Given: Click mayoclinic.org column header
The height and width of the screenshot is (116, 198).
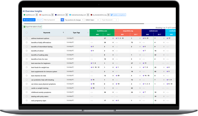Looking at the screenshot, I should point(128,31).
